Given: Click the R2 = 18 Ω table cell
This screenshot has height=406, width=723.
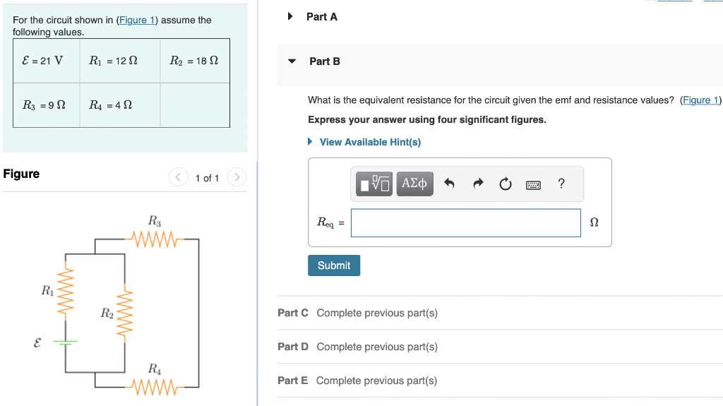Looking at the screenshot, I should click(x=195, y=61).
